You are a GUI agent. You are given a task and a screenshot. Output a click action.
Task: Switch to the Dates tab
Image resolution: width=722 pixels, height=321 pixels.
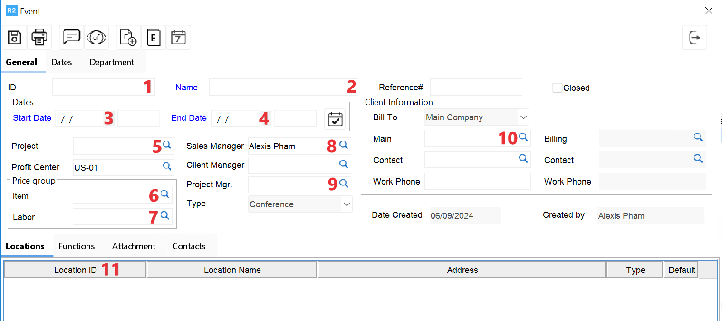[61, 62]
